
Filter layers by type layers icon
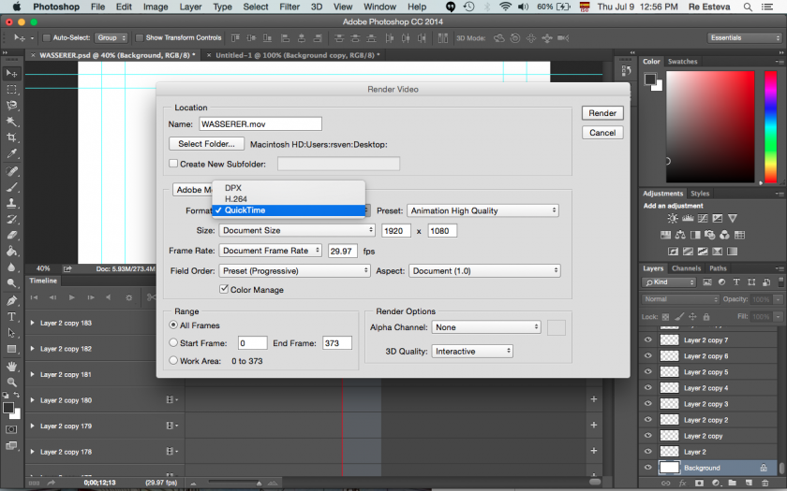click(x=736, y=282)
